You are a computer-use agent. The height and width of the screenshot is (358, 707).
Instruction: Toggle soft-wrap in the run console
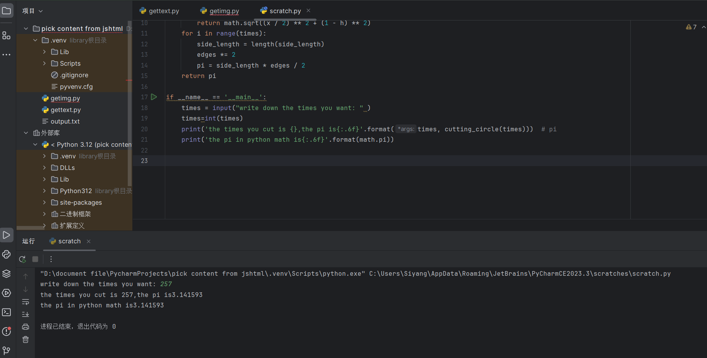click(26, 302)
